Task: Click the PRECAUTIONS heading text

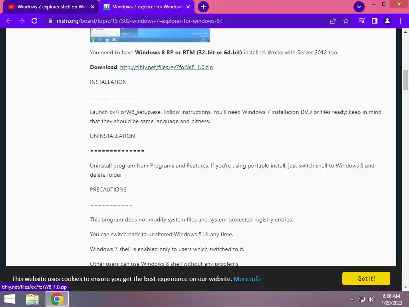Action: [x=108, y=189]
